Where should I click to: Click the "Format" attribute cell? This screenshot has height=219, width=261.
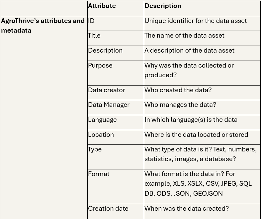[x=99, y=174]
